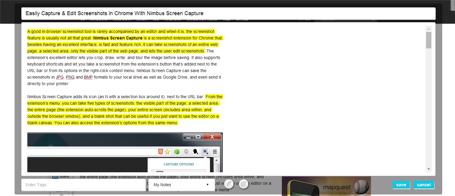Click the underlined word 'PNG'
Viewport: 455px width, 196px height.
(70, 77)
